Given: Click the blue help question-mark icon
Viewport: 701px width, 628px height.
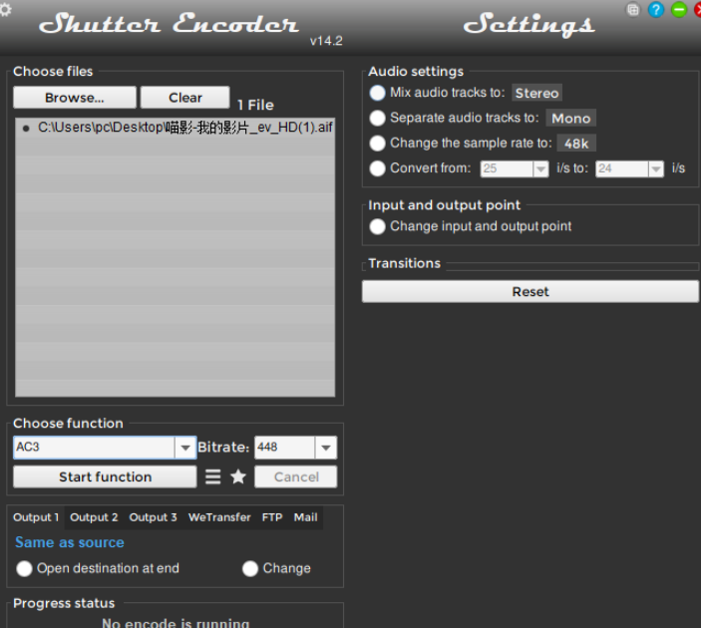Looking at the screenshot, I should tap(656, 10).
